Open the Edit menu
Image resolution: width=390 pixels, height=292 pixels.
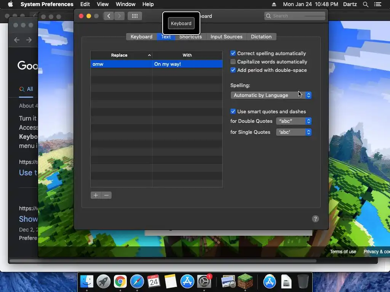click(85, 4)
